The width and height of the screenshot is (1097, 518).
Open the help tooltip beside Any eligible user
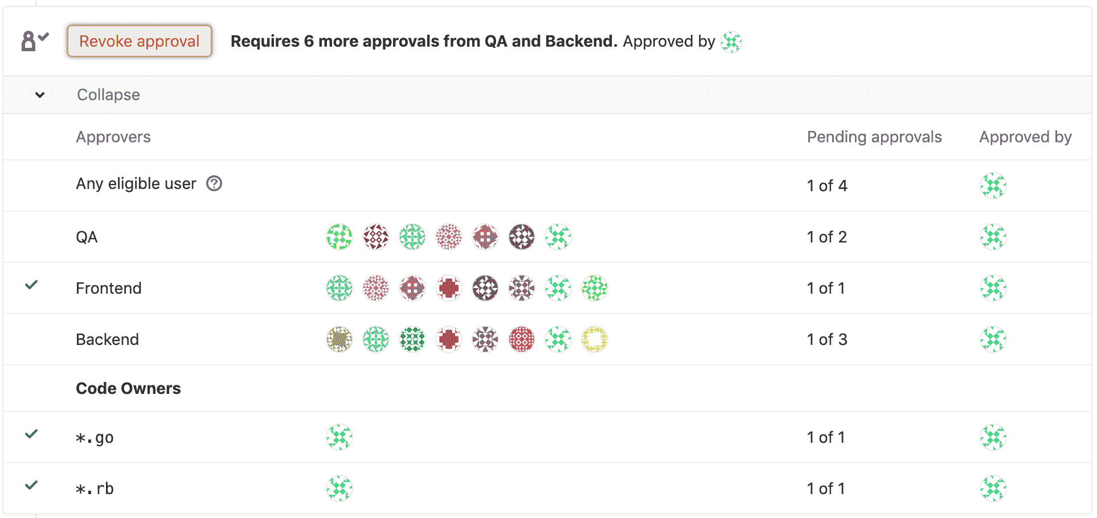click(x=214, y=183)
